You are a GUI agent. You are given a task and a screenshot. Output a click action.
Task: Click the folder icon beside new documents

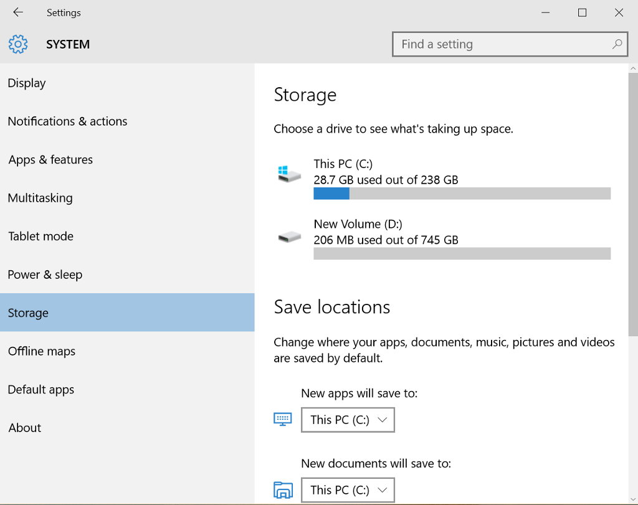click(283, 490)
